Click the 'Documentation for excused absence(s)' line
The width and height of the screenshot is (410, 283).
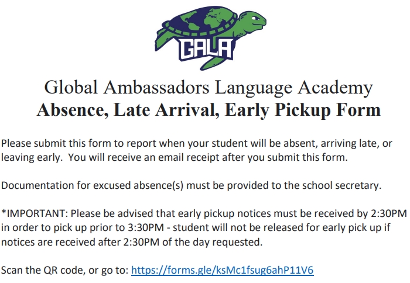[191, 185]
